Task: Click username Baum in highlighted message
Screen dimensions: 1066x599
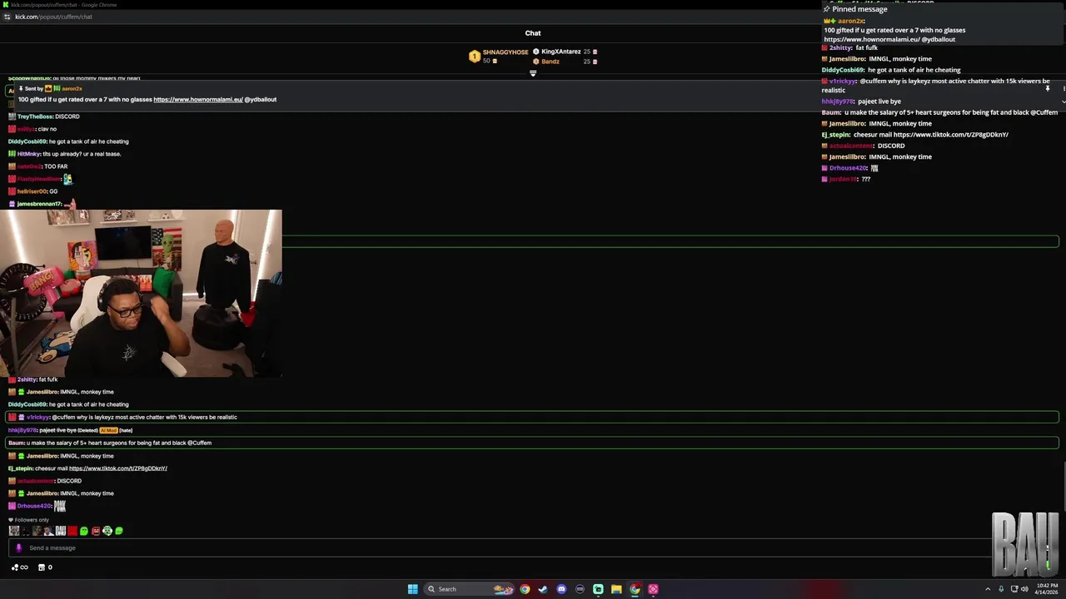Action: 16,443
